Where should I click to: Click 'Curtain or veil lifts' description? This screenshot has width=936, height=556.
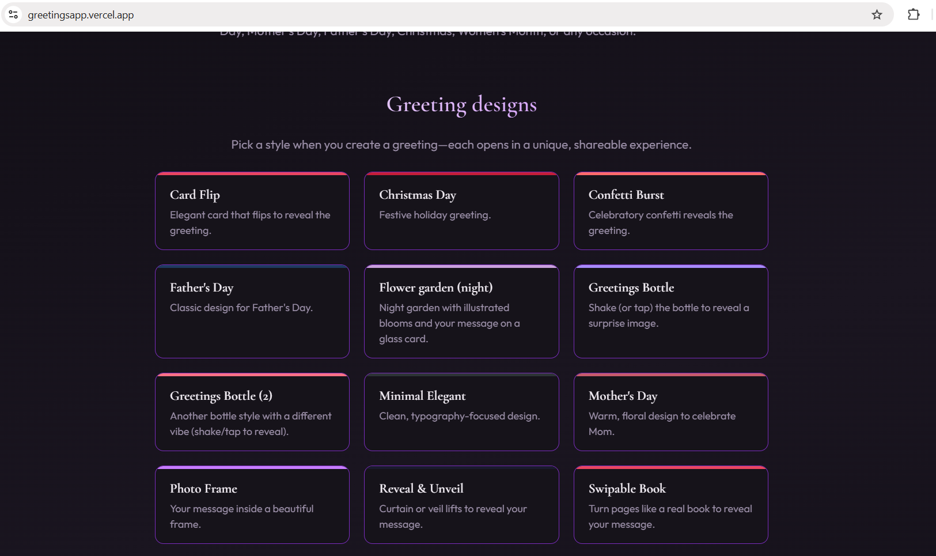click(453, 516)
